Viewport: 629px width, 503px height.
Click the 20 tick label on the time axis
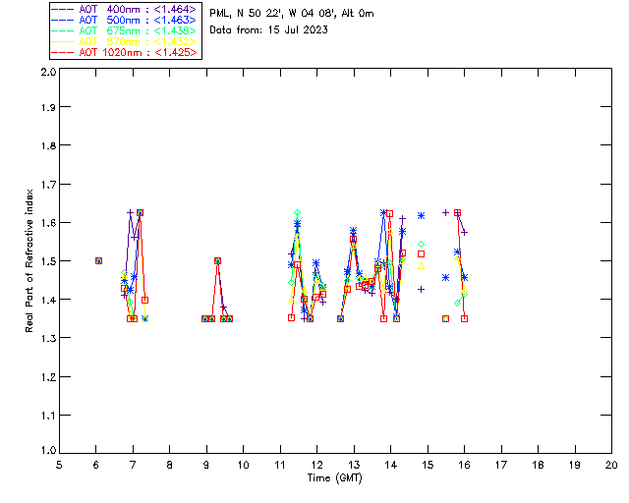611,464
